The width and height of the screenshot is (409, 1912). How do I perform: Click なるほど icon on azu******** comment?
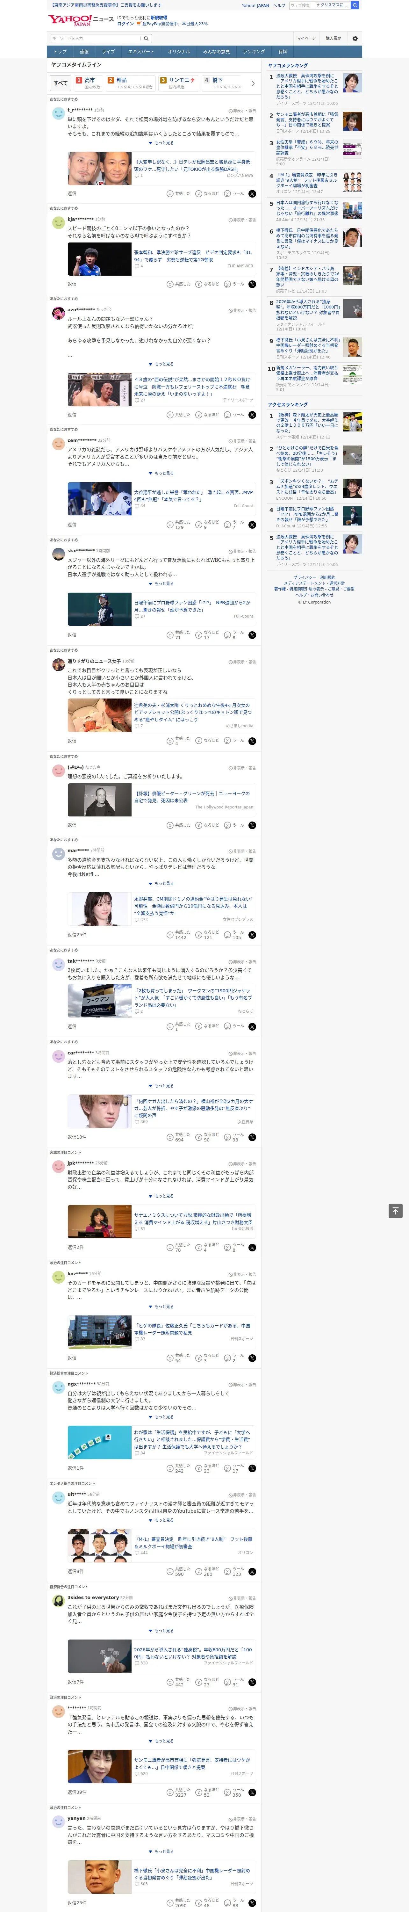[x=199, y=415]
